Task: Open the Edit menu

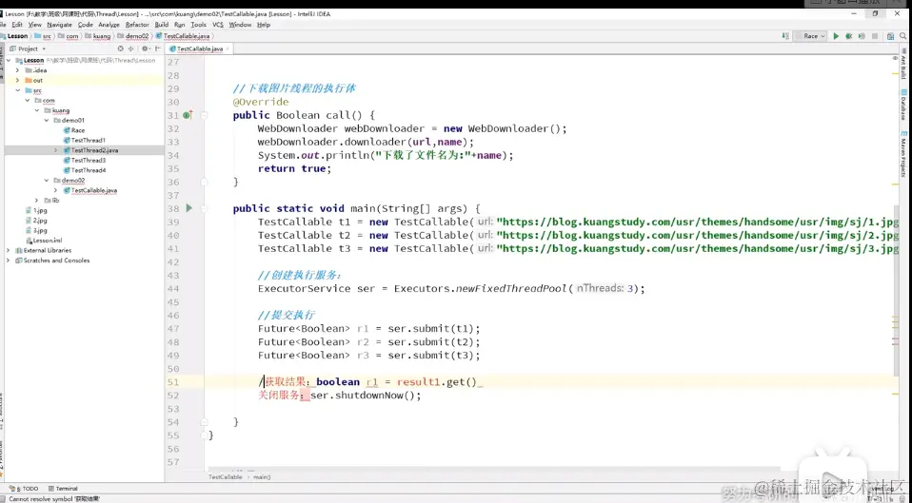Action: point(17,25)
